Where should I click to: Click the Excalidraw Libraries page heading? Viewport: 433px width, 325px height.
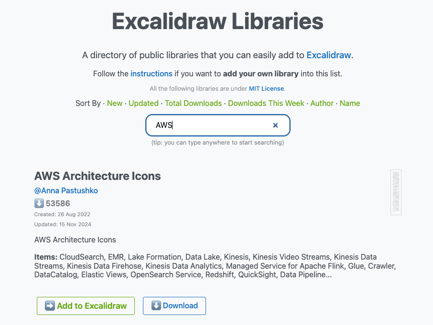click(217, 21)
